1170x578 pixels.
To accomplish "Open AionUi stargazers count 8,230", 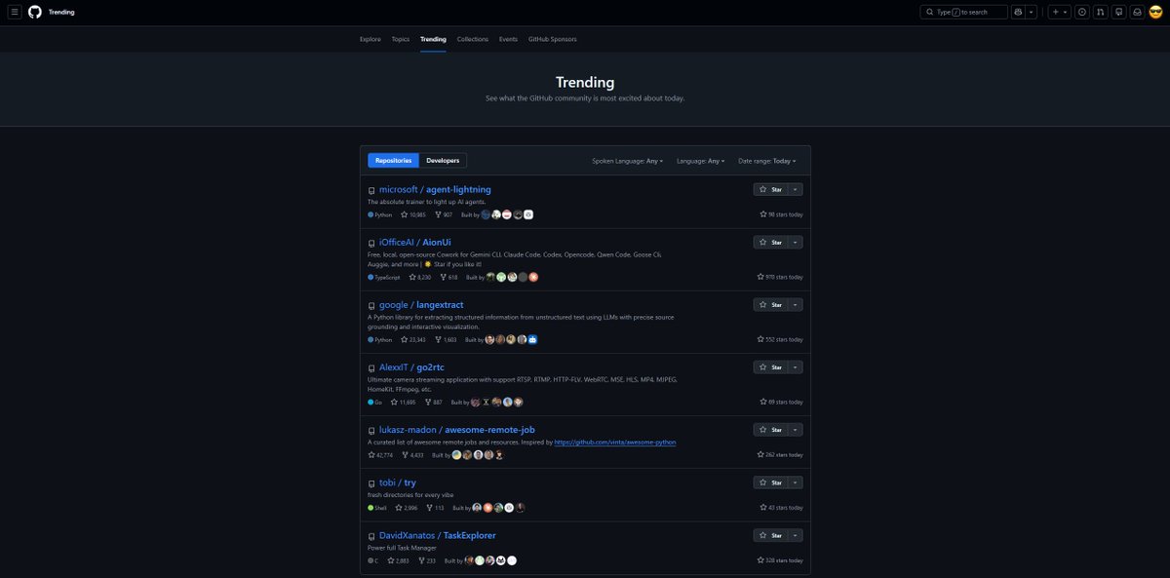I will click(x=421, y=277).
